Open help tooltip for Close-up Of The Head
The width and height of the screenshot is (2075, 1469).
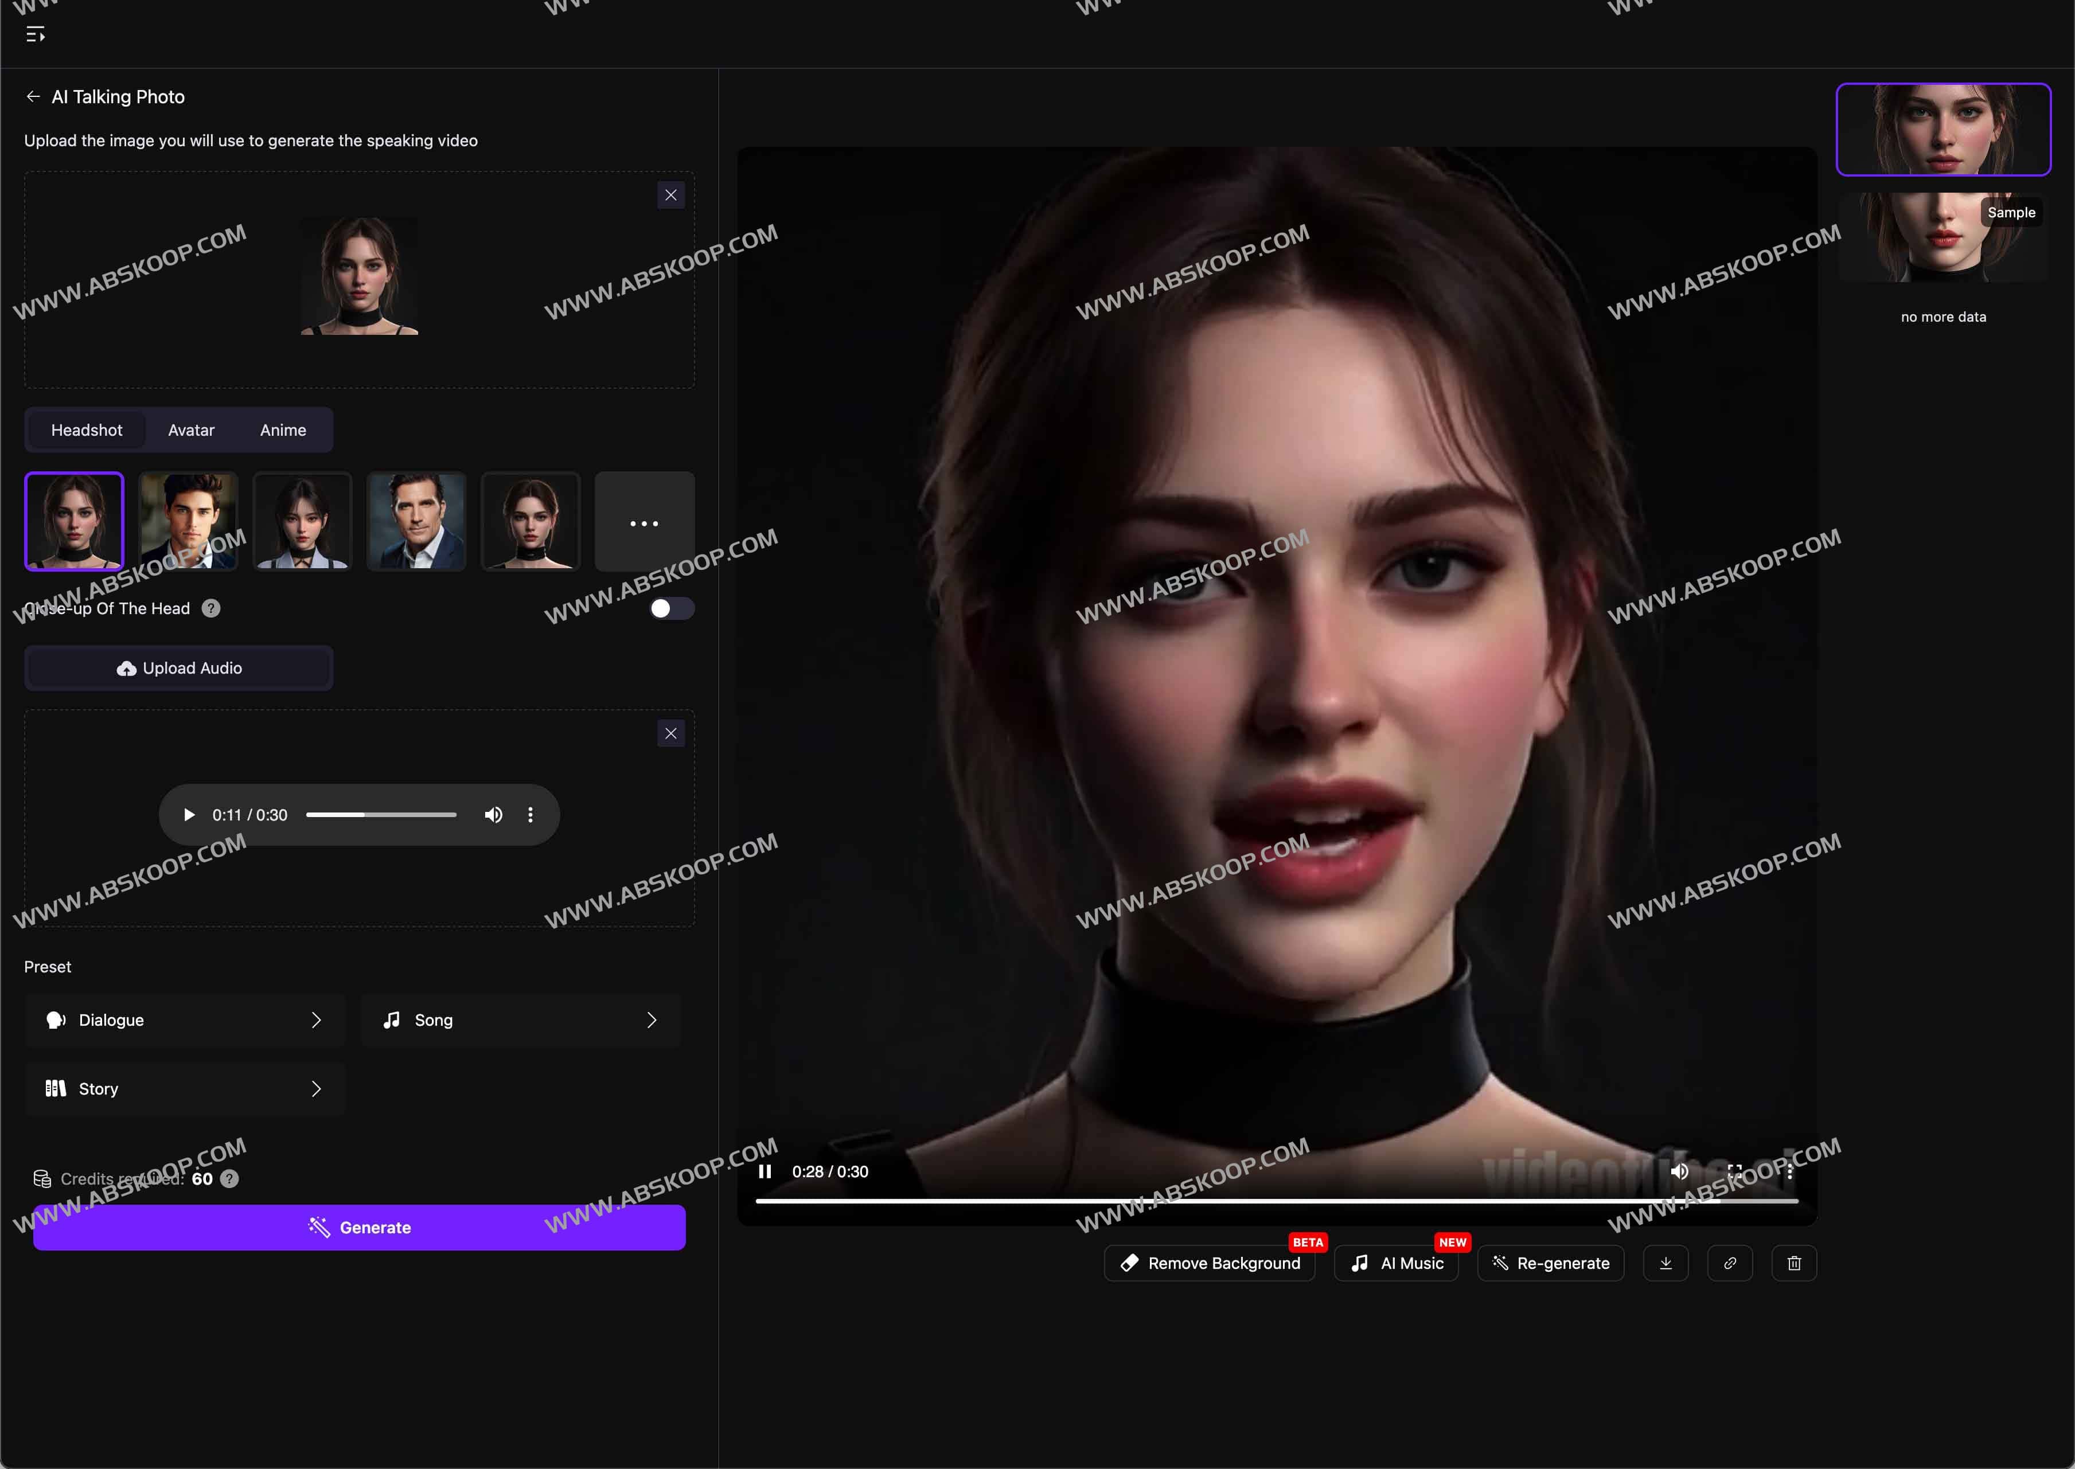point(210,608)
